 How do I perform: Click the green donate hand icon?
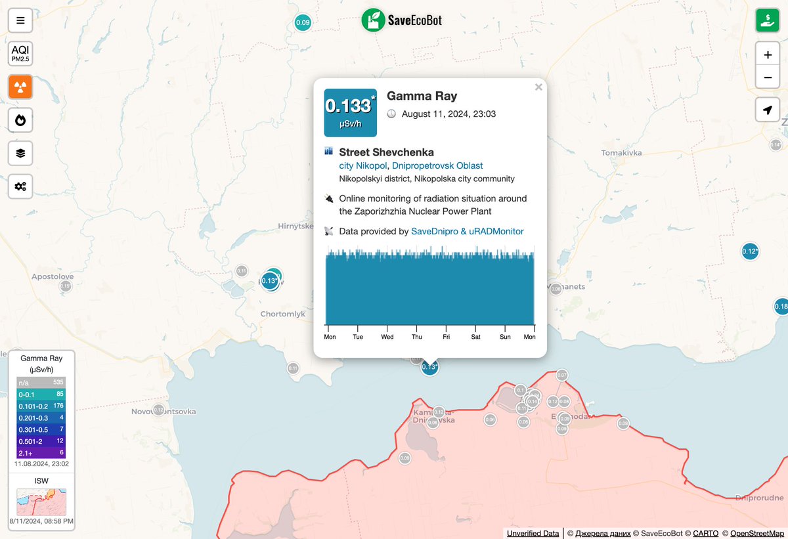click(767, 20)
